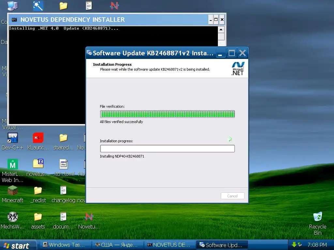
Task: Switch to NOVETUS DE... taskbar item
Action: click(169, 245)
